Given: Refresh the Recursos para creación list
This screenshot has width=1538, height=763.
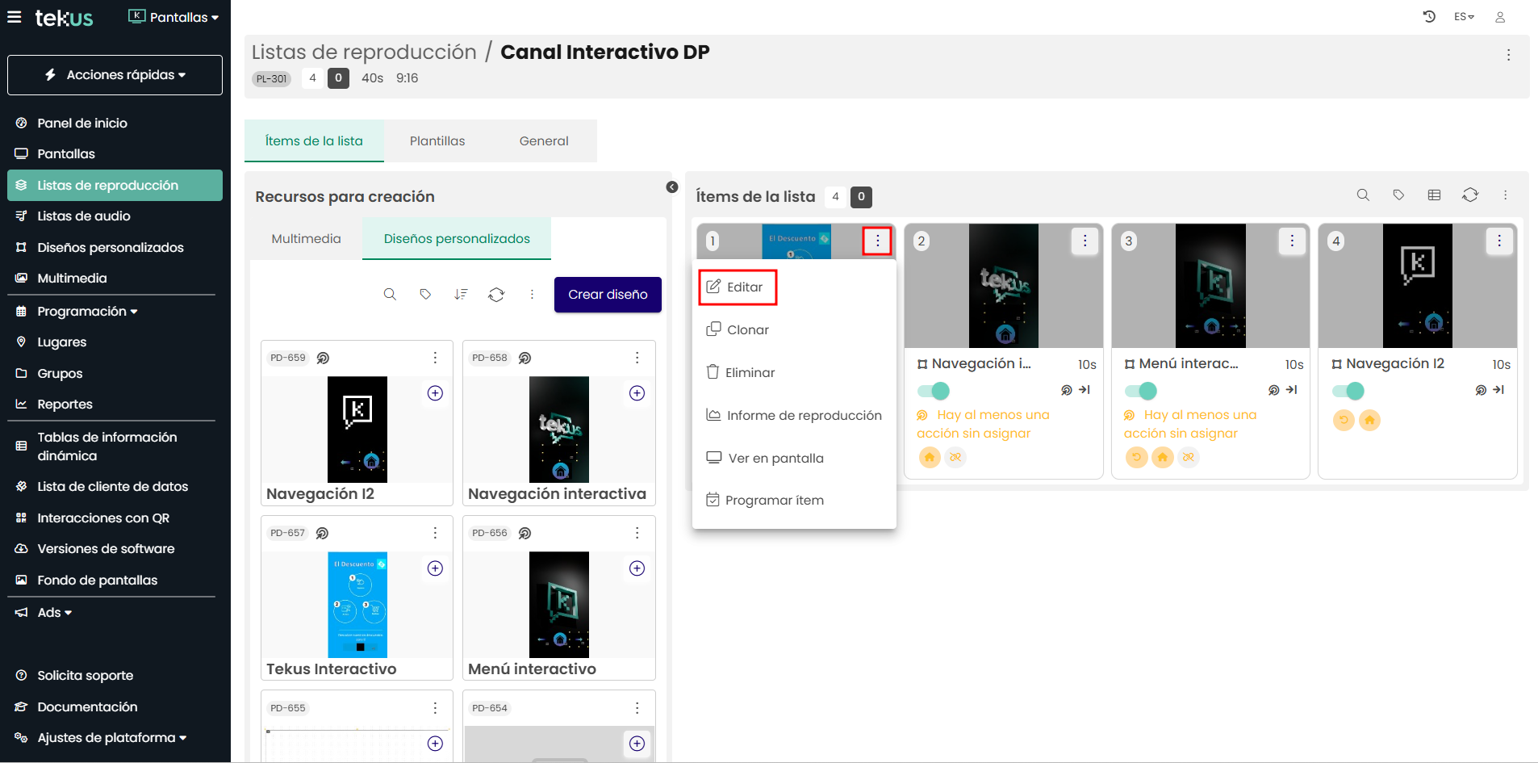Looking at the screenshot, I should tap(496, 295).
